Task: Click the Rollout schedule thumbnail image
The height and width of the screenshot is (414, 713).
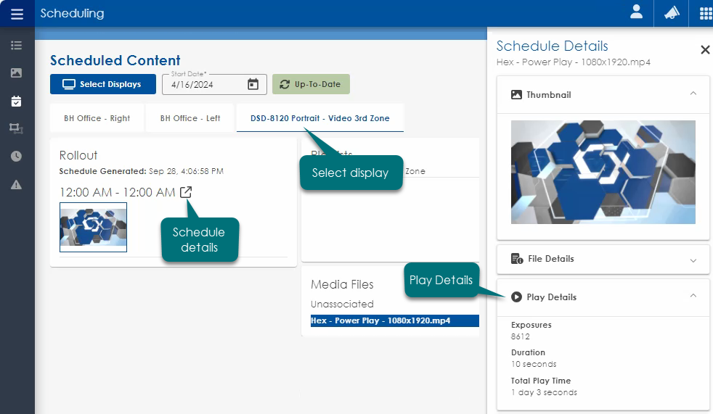Action: [93, 227]
